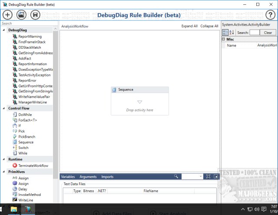Collapse the Primitives category
The height and width of the screenshot is (215, 278).
click(x=4, y=172)
